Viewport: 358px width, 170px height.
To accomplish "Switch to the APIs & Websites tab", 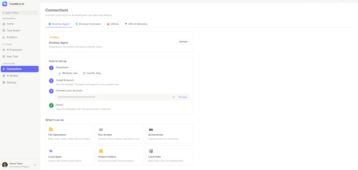I will coord(136,24).
